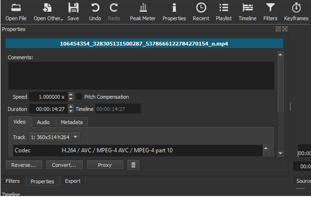311x197 pixels.
Task: Switch to the Audio tab
Action: tap(43, 122)
